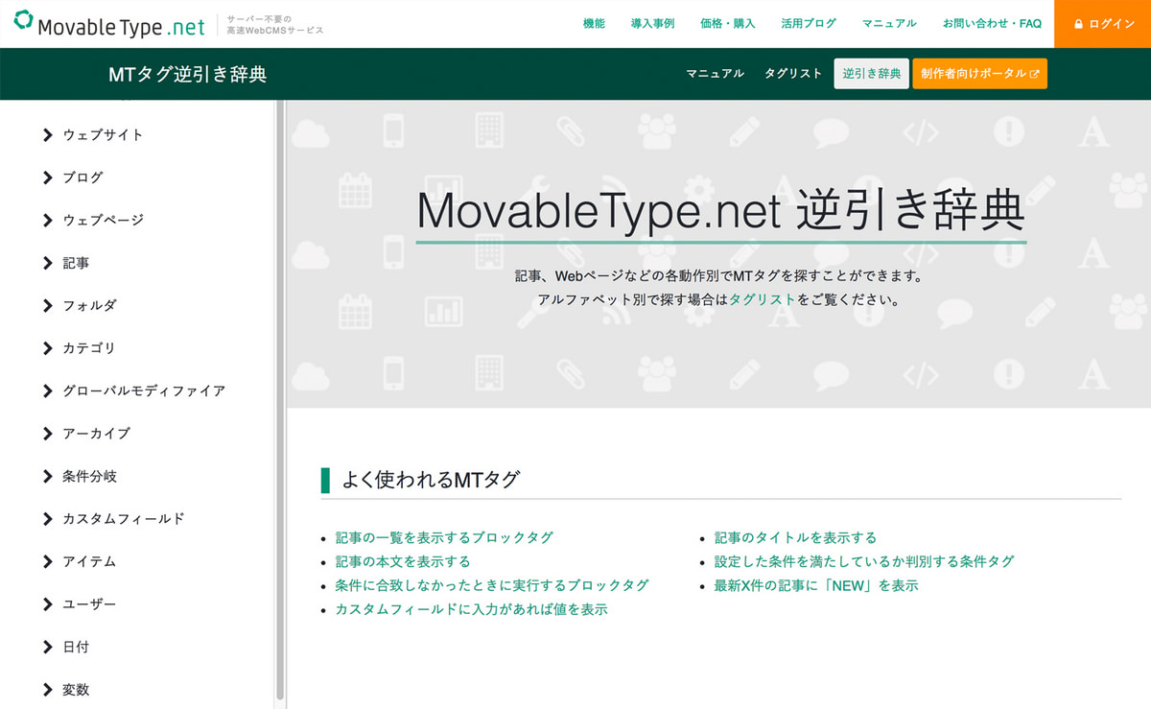1151x709 pixels.
Task: Click the ウェブサイト label in sidebar
Action: pyautogui.click(x=103, y=135)
